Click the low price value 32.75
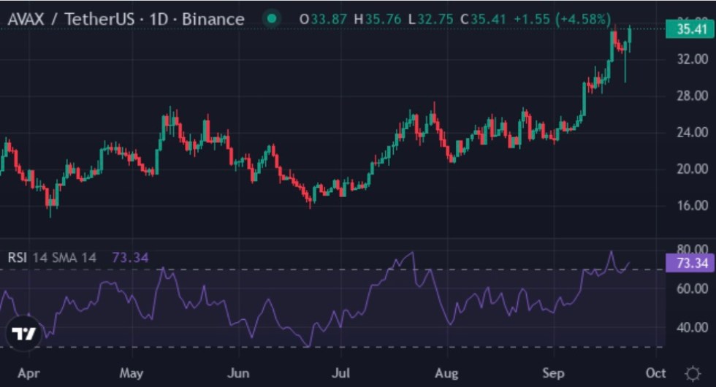Viewport: 716px width, 387px height. [x=435, y=19]
